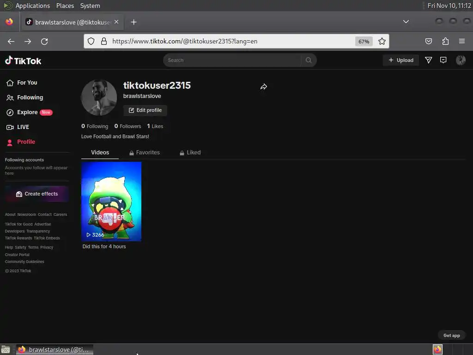The height and width of the screenshot is (355, 473).
Task: Click the tracking protection shield icon
Action: 91,41
